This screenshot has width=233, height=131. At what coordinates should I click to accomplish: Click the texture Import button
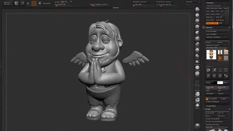pos(211,42)
